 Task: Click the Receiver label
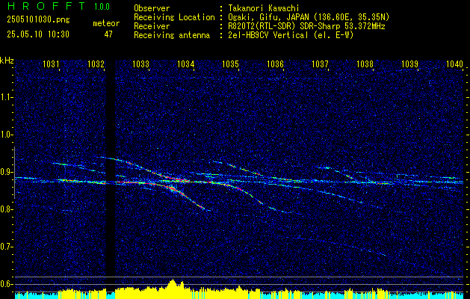[x=152, y=26]
